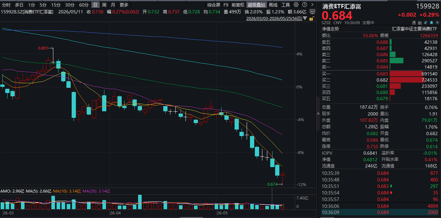Click the 159928.SZ[消费ETF汇添富] chart title
The image size is (441, 218).
(x=27, y=12)
